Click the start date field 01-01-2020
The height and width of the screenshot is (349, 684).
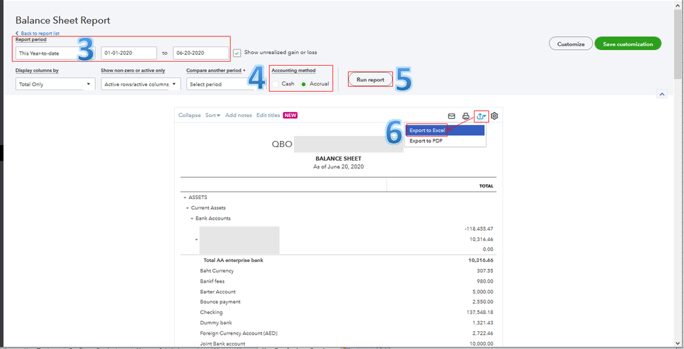129,53
